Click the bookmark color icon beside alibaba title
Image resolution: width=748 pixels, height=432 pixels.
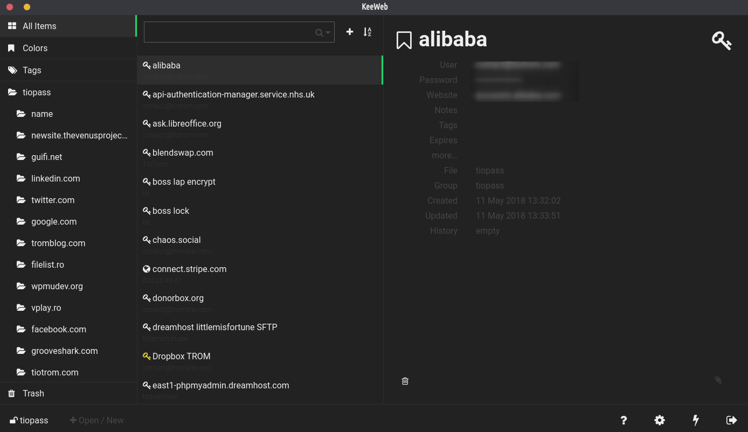tap(404, 40)
